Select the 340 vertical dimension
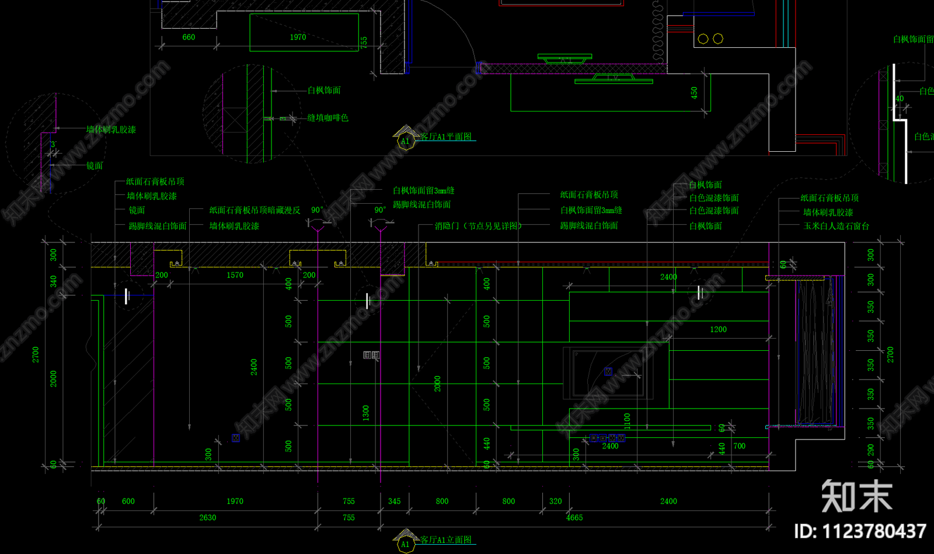Image resolution: width=934 pixels, height=554 pixels. tap(53, 281)
